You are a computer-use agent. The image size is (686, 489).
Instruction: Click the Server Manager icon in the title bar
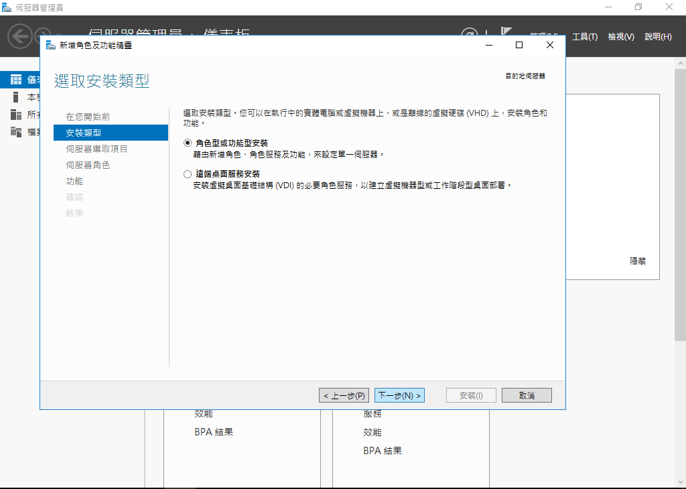(x=8, y=7)
